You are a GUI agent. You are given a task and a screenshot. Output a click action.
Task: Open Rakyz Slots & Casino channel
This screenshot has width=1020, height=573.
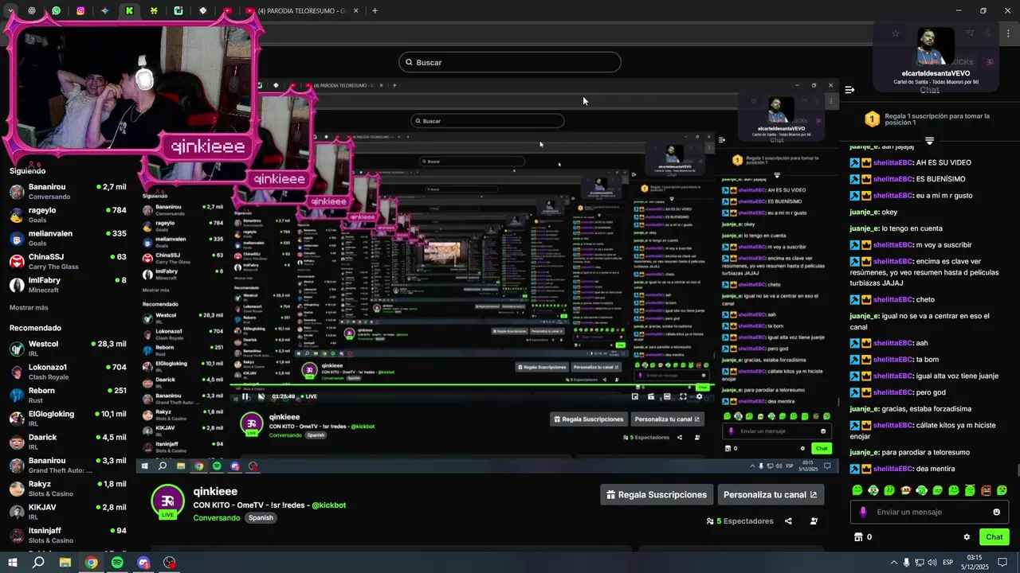pyautogui.click(x=68, y=489)
